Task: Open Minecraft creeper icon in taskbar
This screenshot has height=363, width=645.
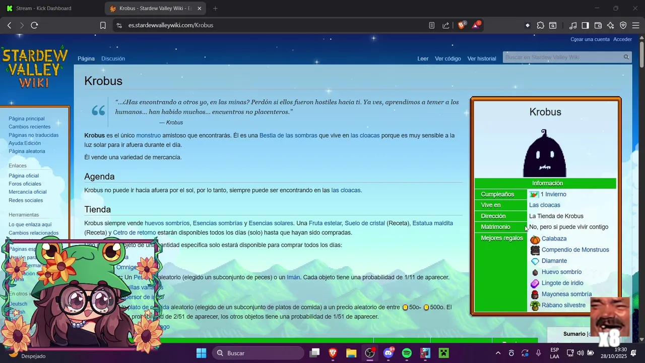Action: tap(443, 353)
